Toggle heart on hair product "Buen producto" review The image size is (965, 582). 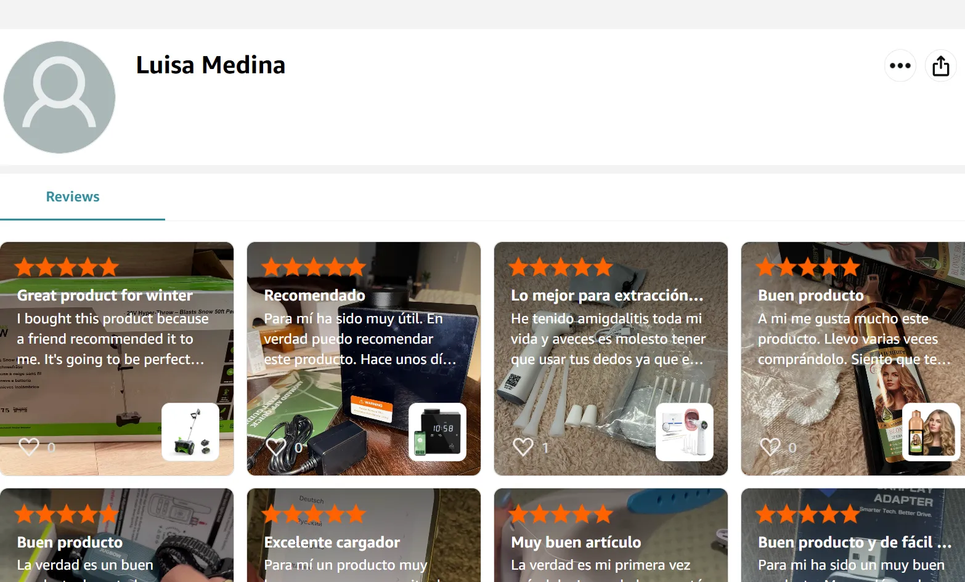pyautogui.click(x=770, y=447)
